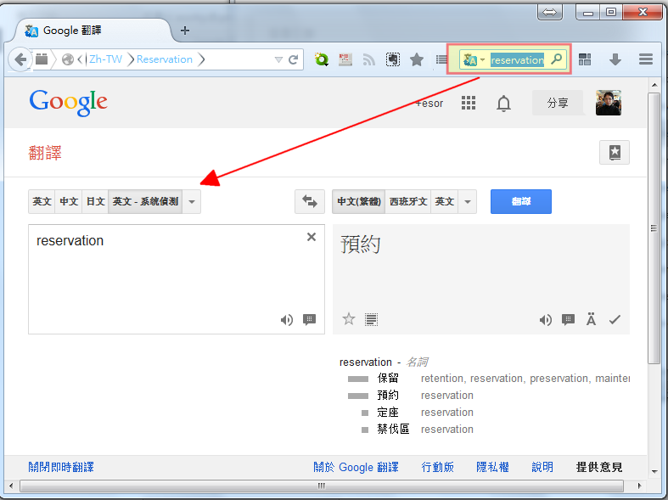Click the source text box containing reservation
Viewport: 668px width, 500px height.
point(177,279)
